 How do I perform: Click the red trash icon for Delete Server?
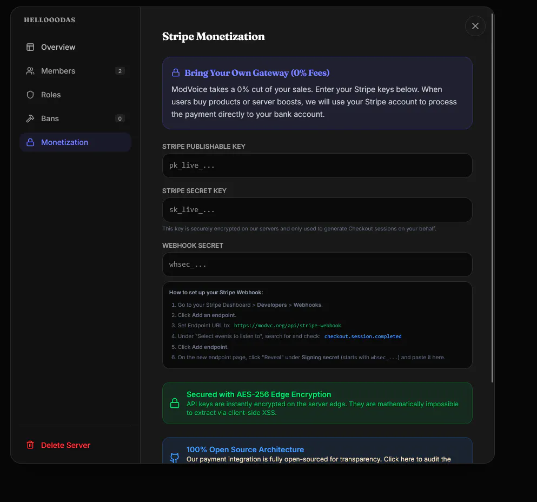(x=30, y=445)
